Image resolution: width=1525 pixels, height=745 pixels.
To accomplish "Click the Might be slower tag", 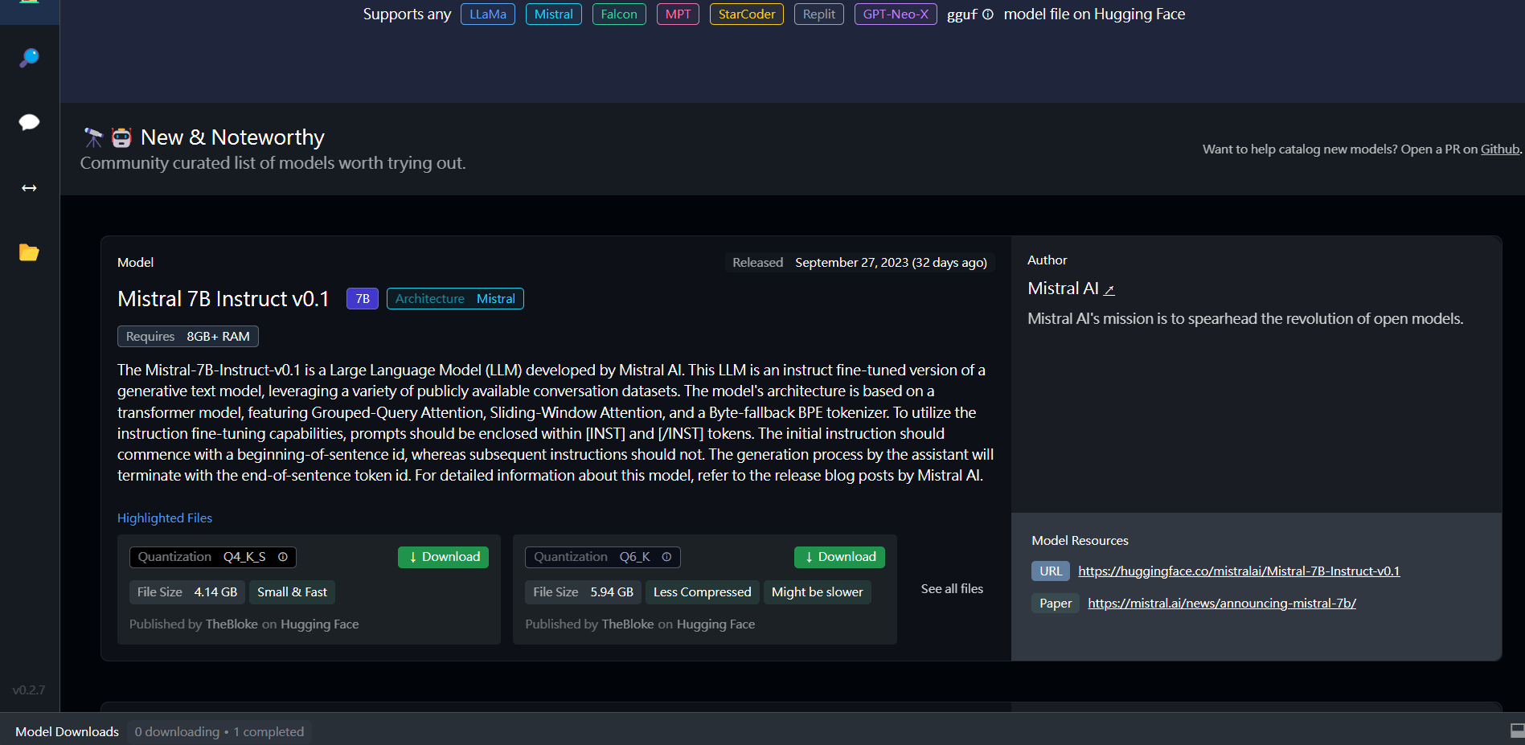I will (818, 592).
